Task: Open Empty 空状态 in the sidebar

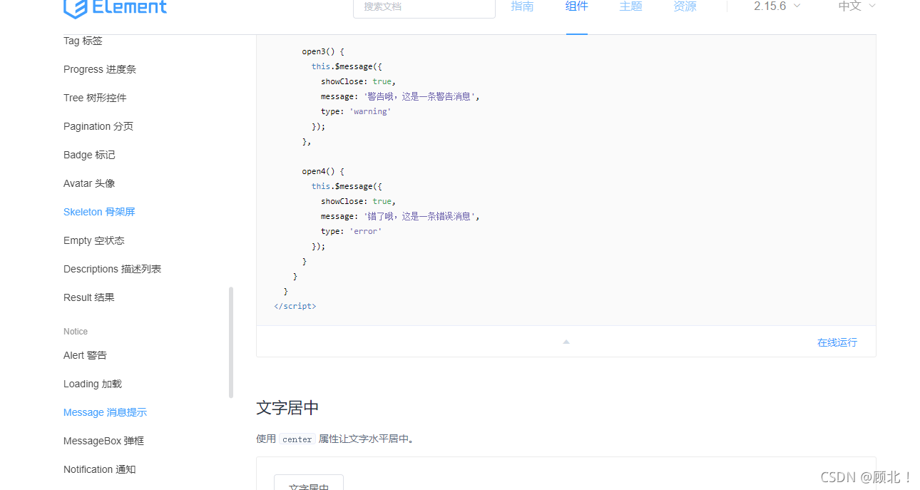Action: point(94,240)
